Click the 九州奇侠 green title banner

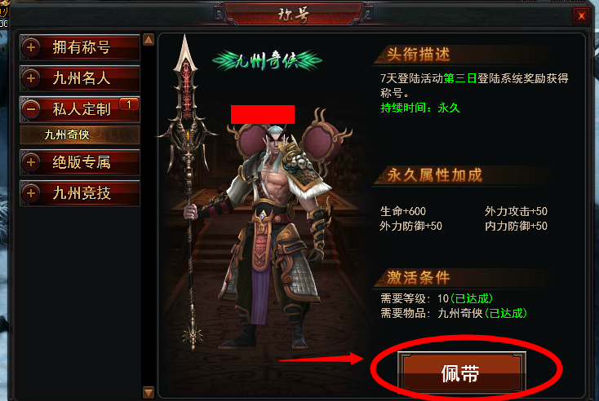pos(267,60)
